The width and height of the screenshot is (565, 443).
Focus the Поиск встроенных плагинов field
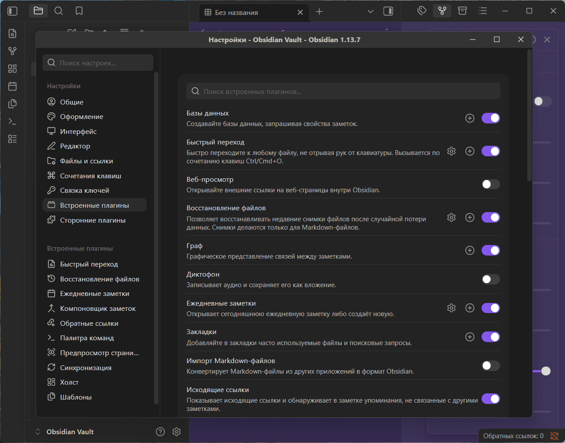[x=343, y=91]
